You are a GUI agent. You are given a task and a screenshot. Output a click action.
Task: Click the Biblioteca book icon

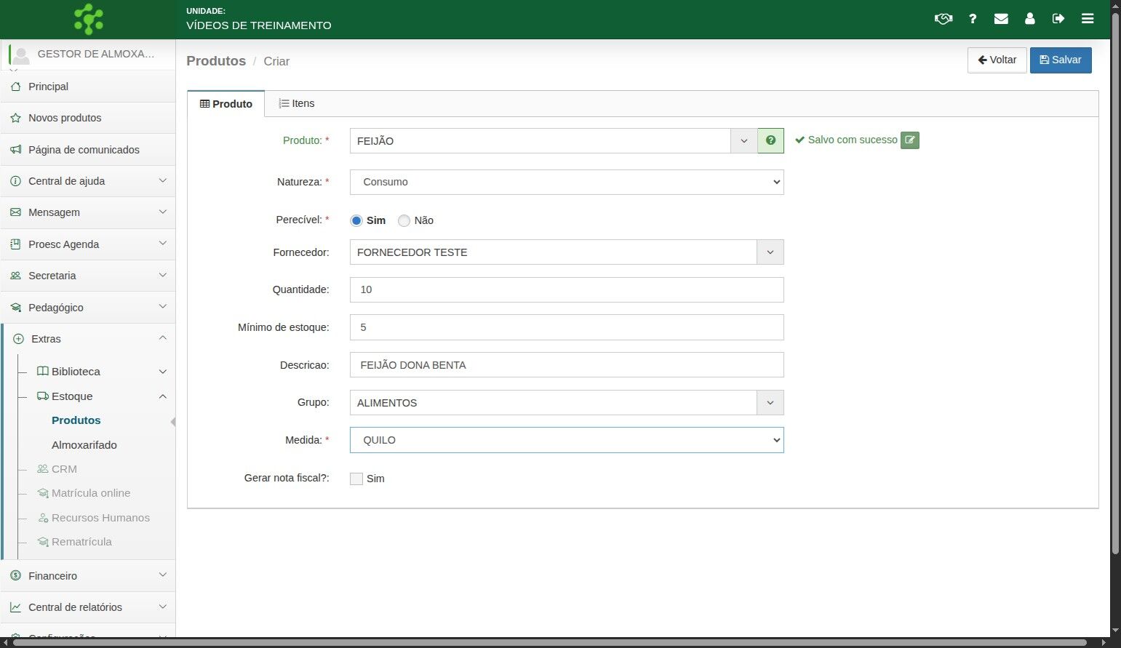click(43, 372)
